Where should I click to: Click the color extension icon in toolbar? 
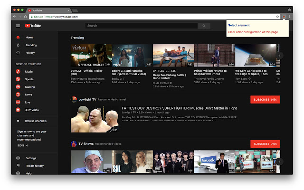tap(284, 17)
